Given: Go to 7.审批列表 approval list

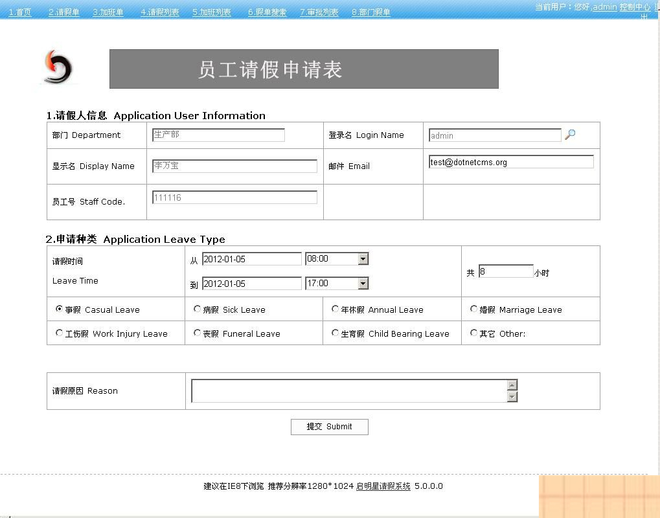Looking at the screenshot, I should tap(319, 11).
